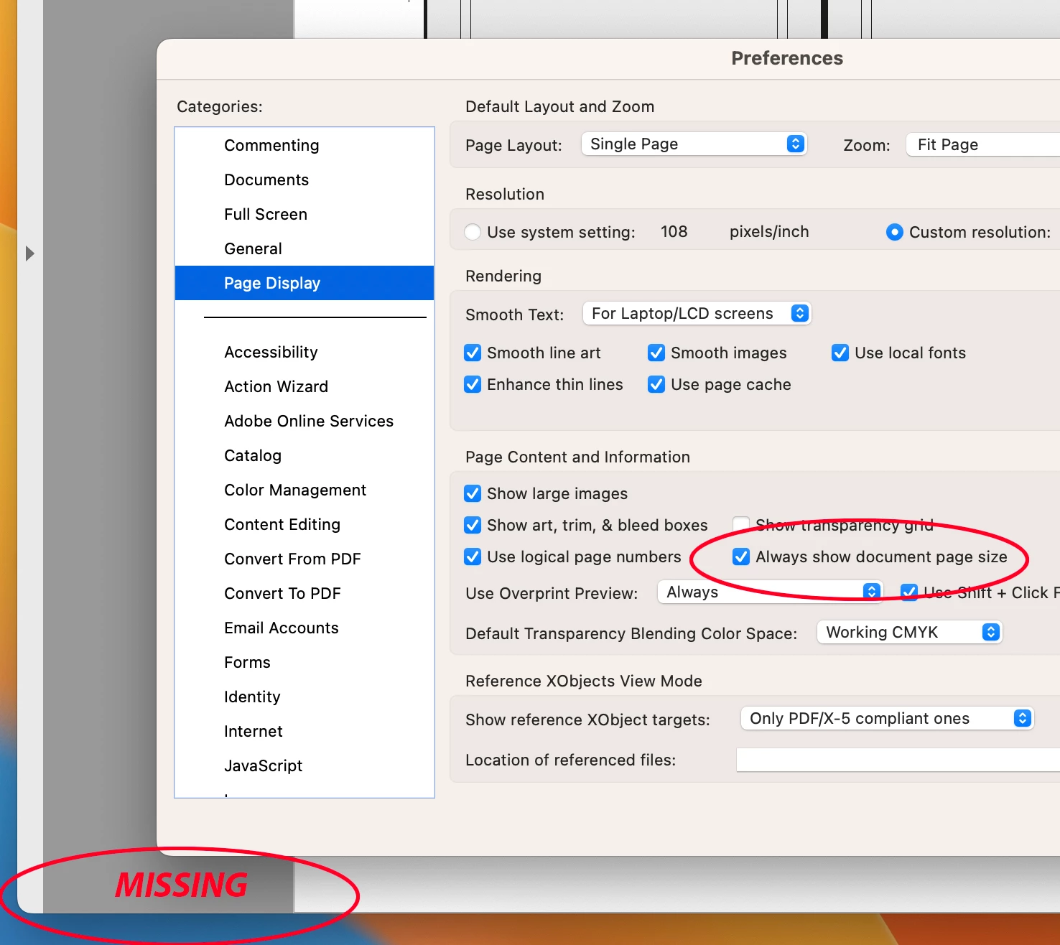Open the JavaScript category
This screenshot has height=945, width=1060.
coord(304,765)
